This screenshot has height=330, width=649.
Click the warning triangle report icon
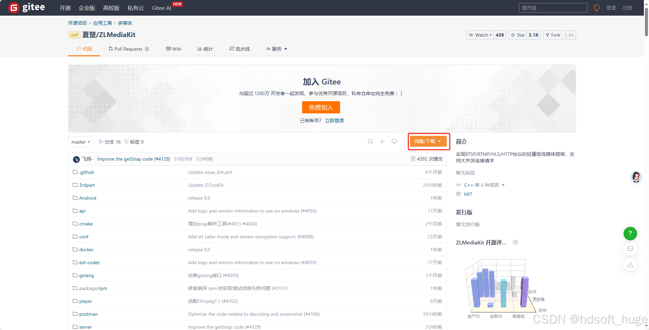630,264
